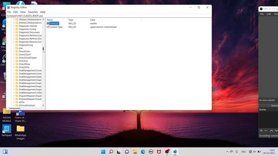Select the DiskManagement.DataC key
The width and height of the screenshot is (278, 156).
(x=30, y=77)
